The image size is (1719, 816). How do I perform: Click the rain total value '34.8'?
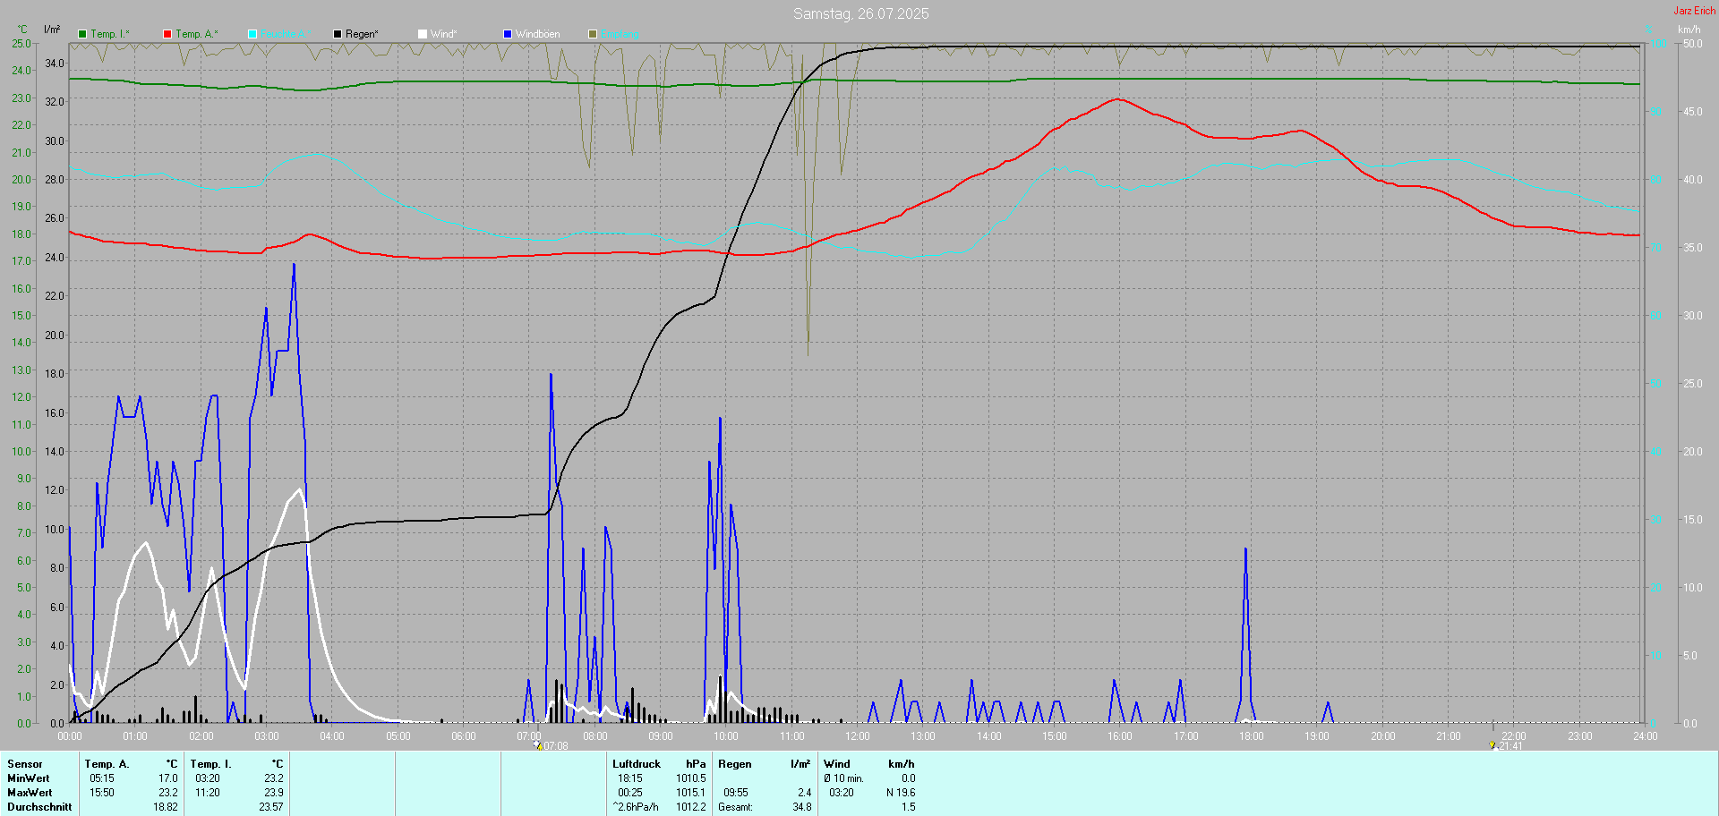802,807
